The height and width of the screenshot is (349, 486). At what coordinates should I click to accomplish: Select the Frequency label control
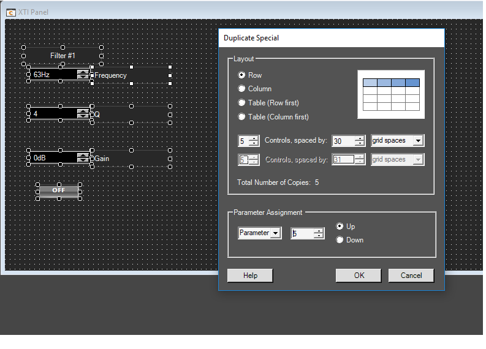[x=131, y=75]
